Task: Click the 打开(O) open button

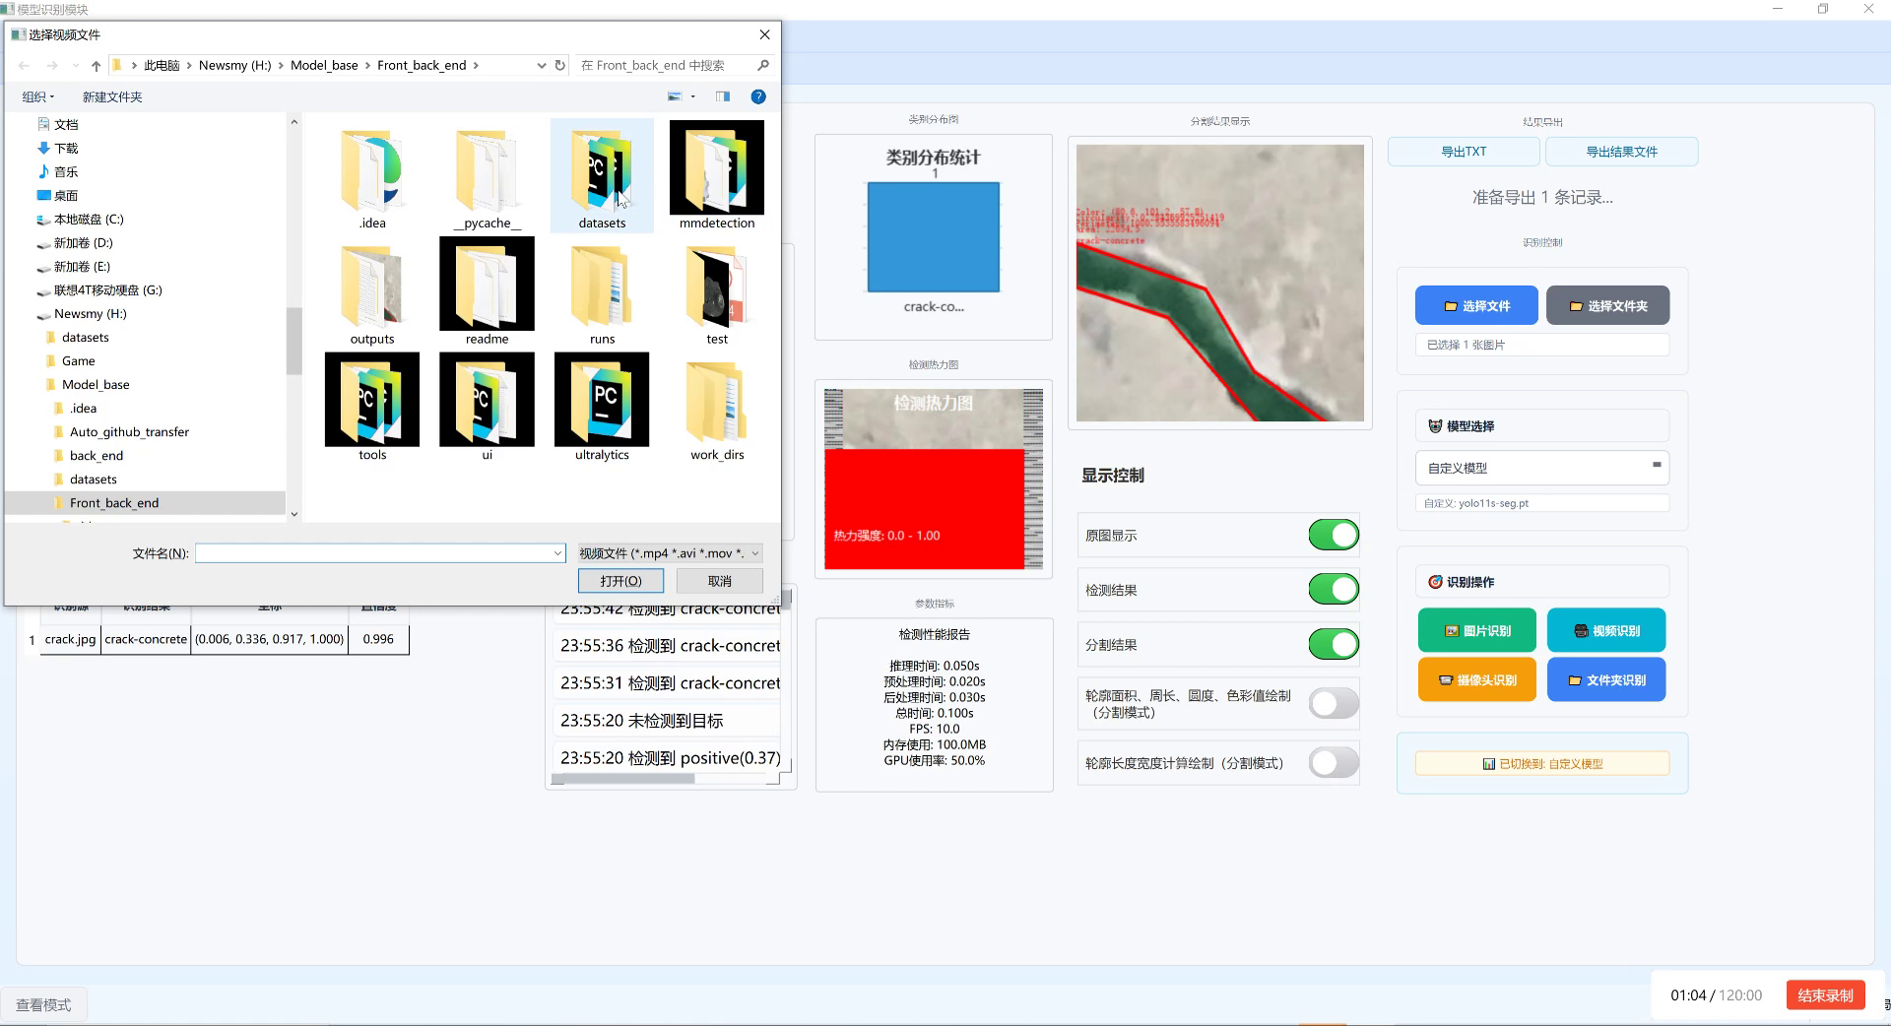Action: [x=619, y=580]
